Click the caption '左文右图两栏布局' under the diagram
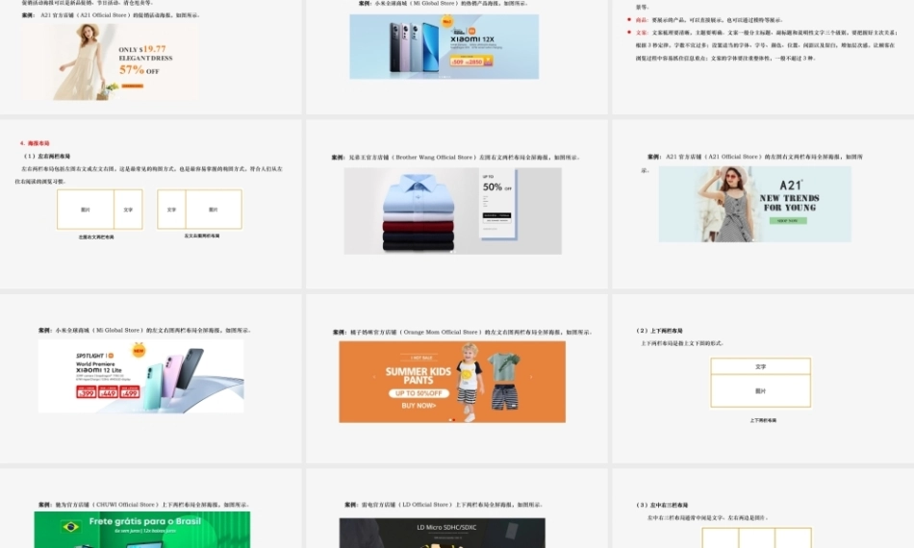 point(202,236)
